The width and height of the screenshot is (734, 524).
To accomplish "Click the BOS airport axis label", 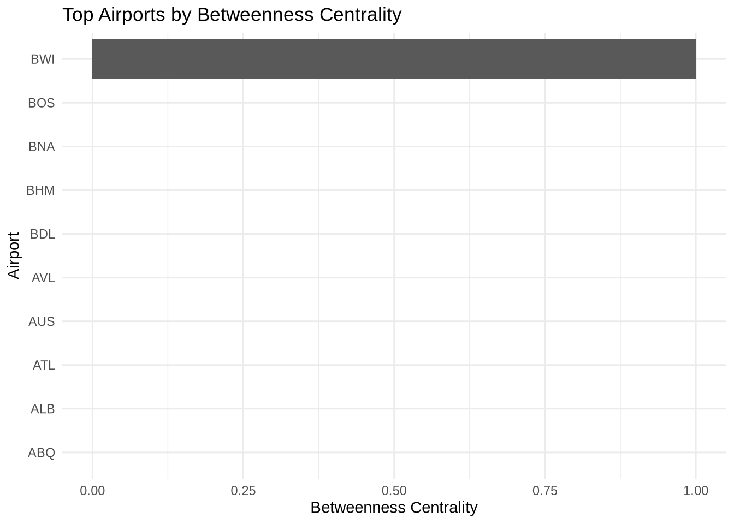I will click(42, 103).
